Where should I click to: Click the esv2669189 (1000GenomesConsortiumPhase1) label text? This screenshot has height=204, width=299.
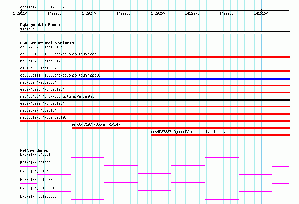tap(60, 54)
